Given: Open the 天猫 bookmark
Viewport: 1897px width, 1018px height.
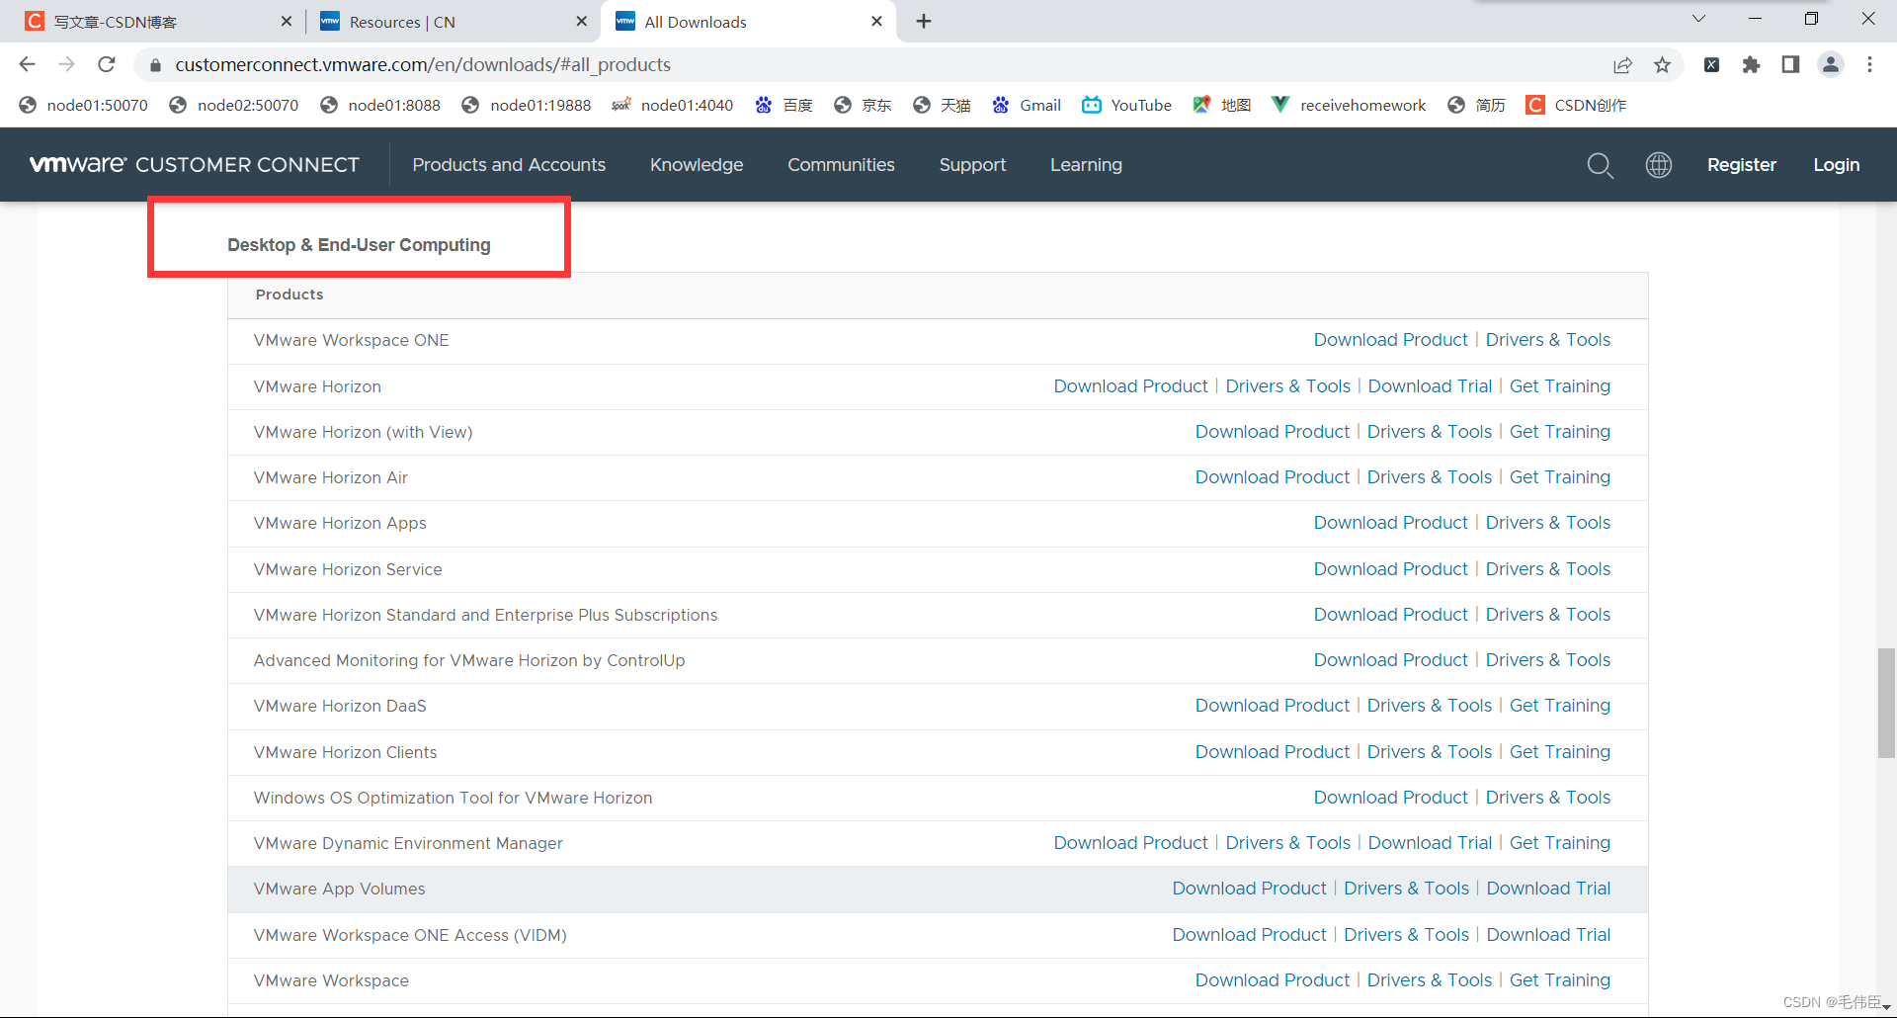Looking at the screenshot, I should click(x=942, y=105).
